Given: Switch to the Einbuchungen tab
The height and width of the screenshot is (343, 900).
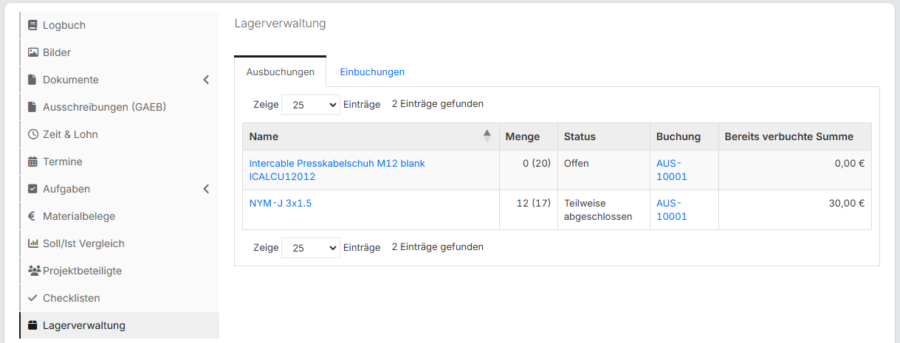Looking at the screenshot, I should [372, 72].
